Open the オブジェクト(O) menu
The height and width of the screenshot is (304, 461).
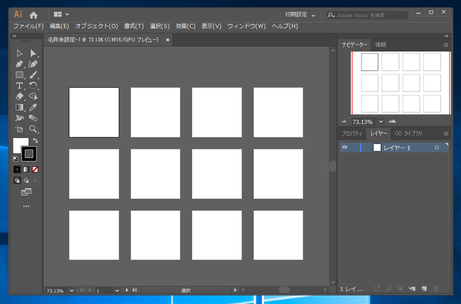pos(96,26)
